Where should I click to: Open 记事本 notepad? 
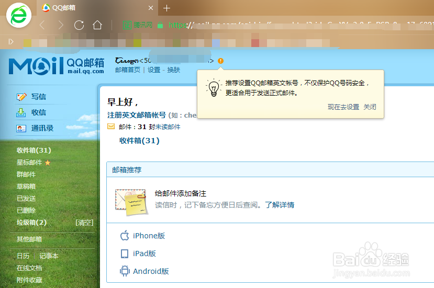coord(49,256)
